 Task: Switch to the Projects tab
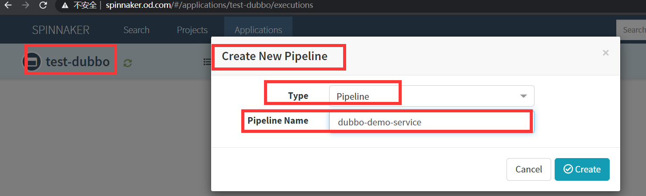pyautogui.click(x=192, y=30)
